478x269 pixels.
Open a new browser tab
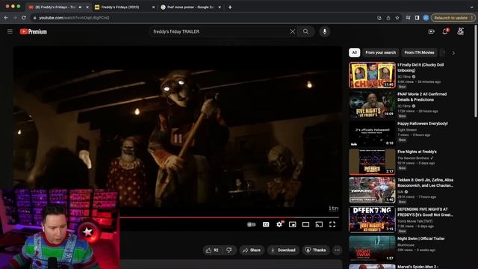pos(230,7)
